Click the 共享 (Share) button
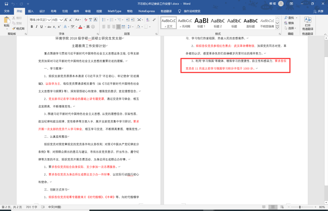Image resolution: width=328 pixels, height=211 pixels. [318, 11]
